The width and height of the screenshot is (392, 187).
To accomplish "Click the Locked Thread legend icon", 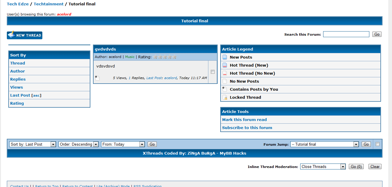I will coord(225,98).
